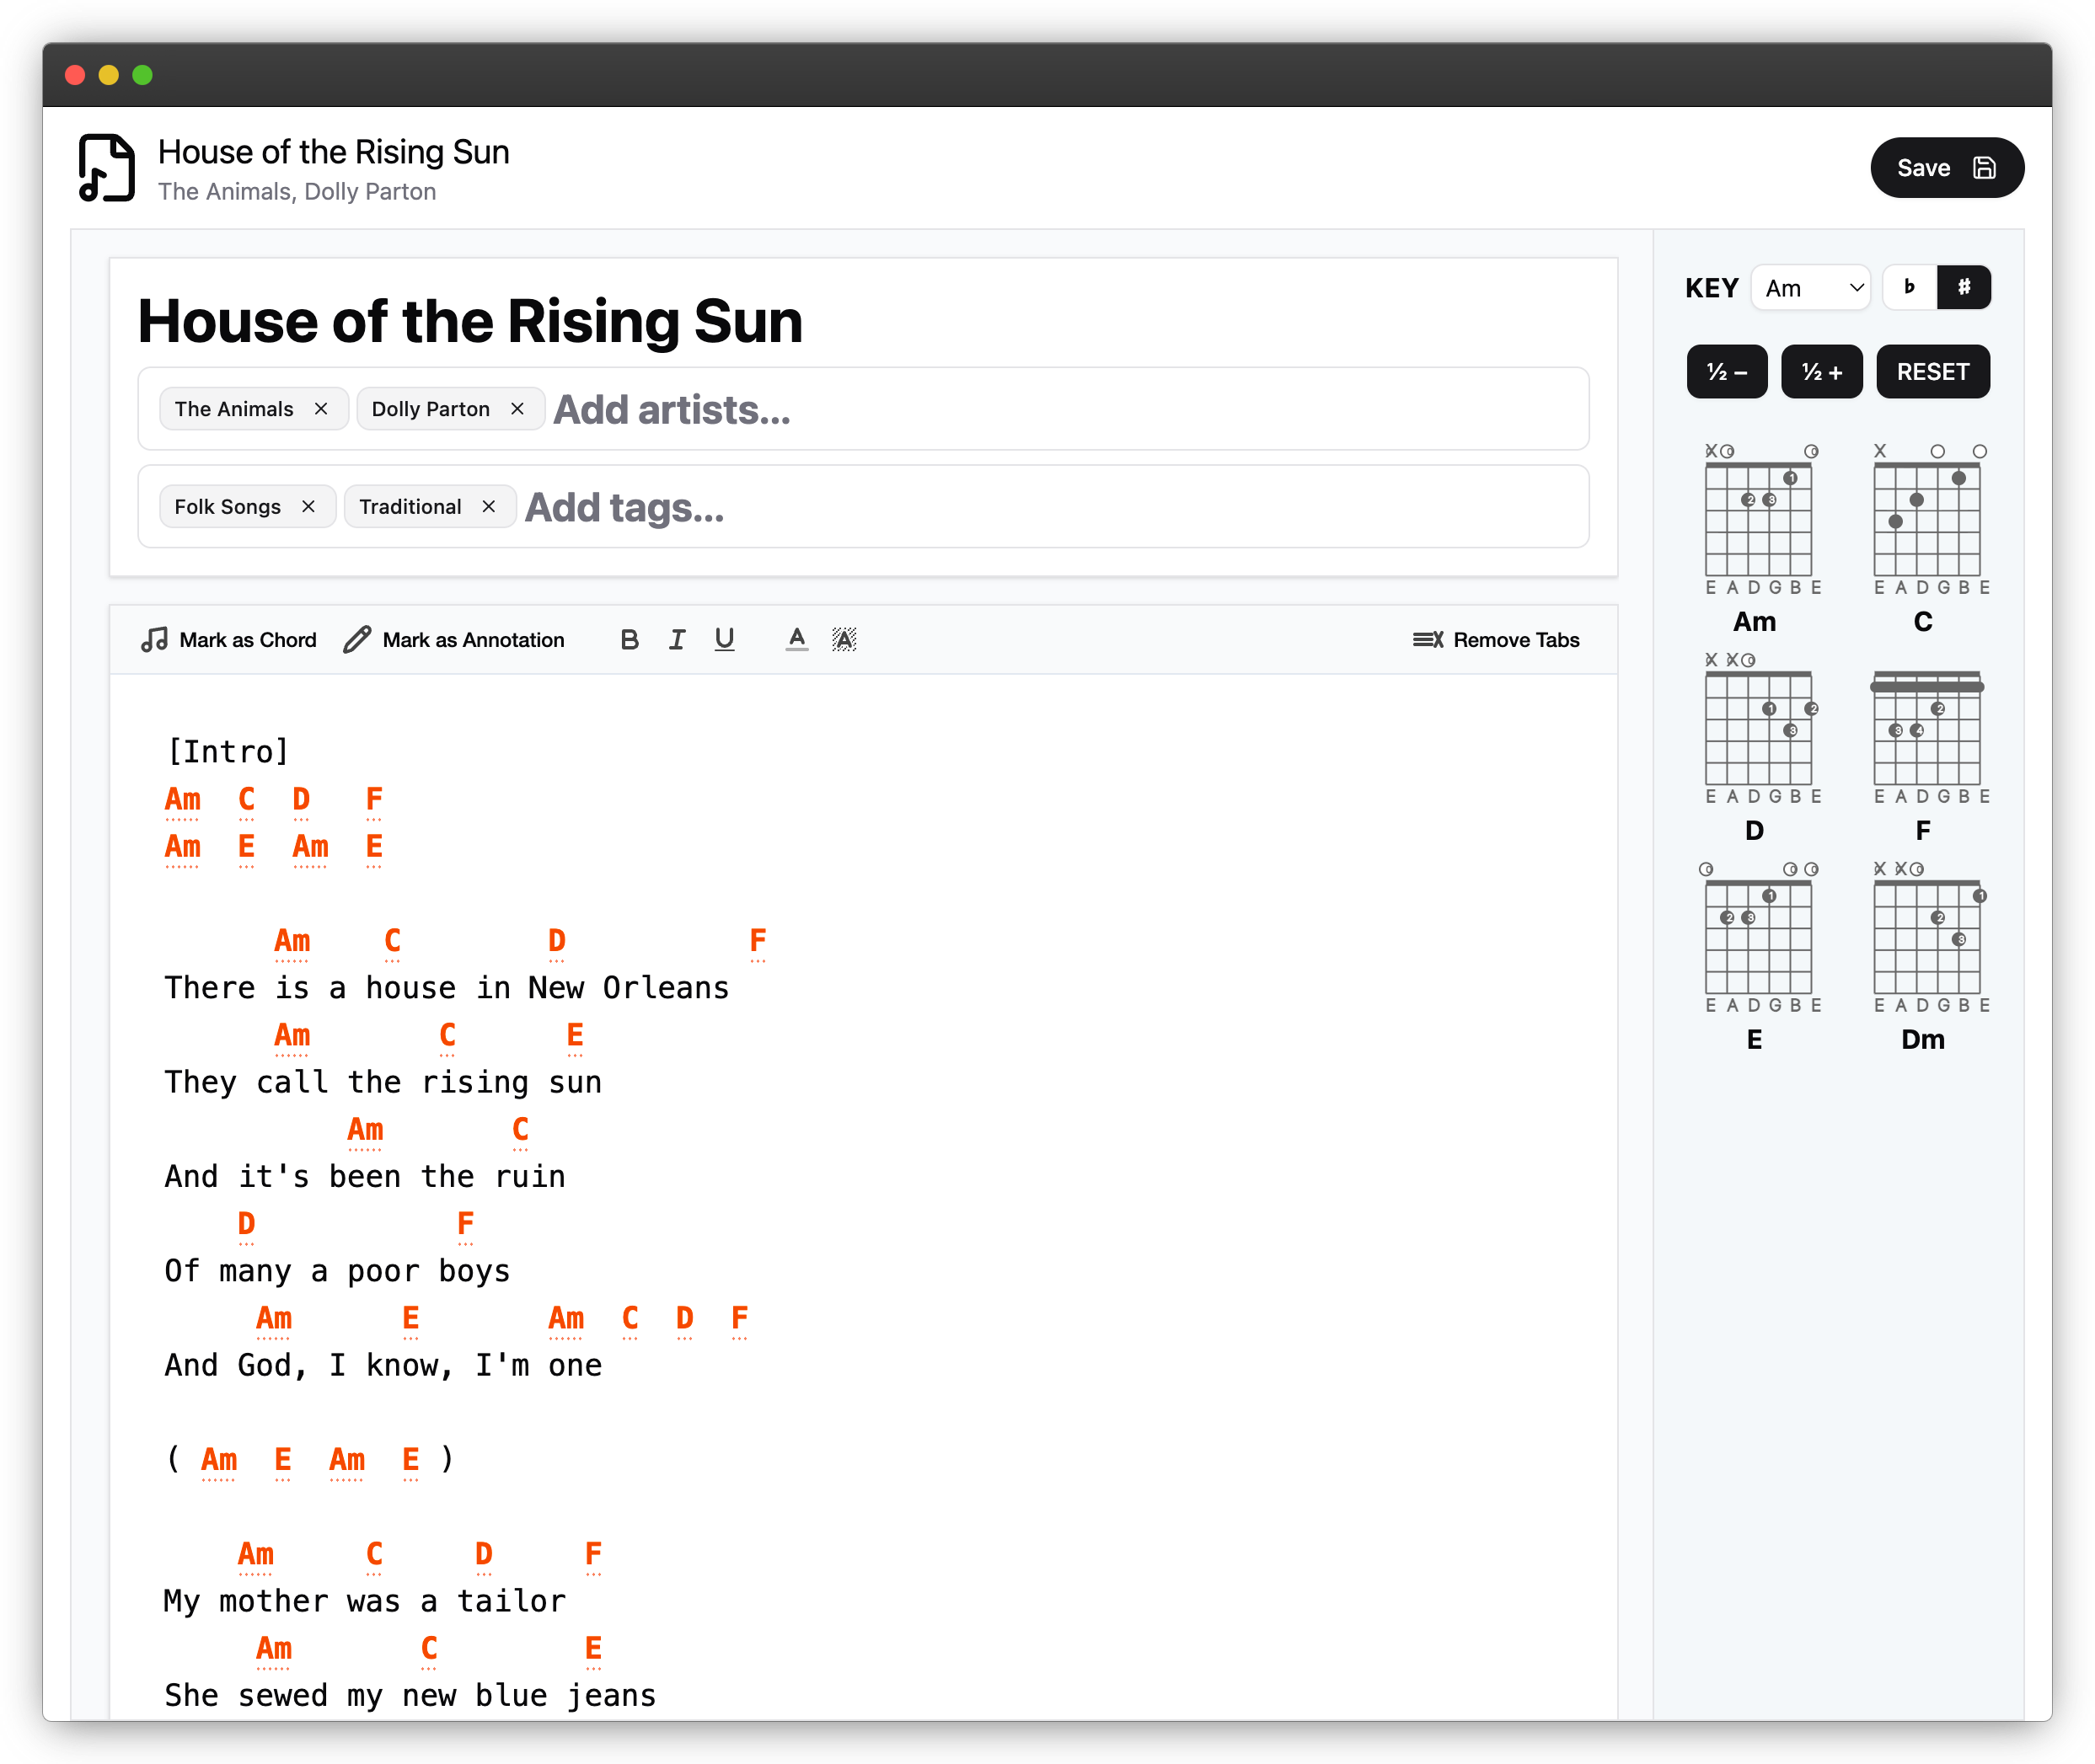This screenshot has width=2095, height=1764.
Task: Click Remove Tabs in the toolbar
Action: [1496, 640]
